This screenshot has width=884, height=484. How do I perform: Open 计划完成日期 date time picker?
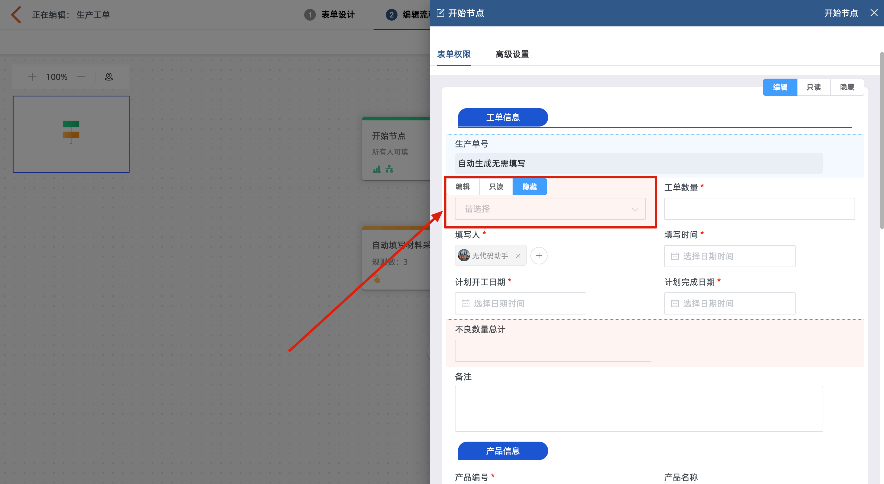730,303
